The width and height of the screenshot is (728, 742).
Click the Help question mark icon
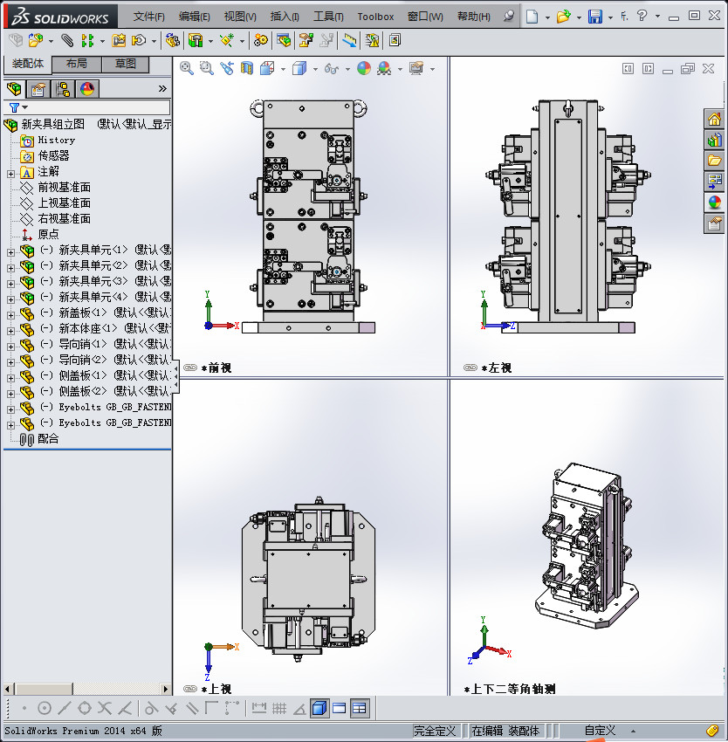coord(642,16)
